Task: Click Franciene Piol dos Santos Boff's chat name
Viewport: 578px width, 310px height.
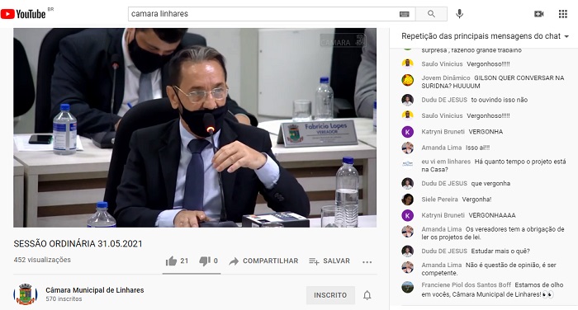Action: point(467,285)
